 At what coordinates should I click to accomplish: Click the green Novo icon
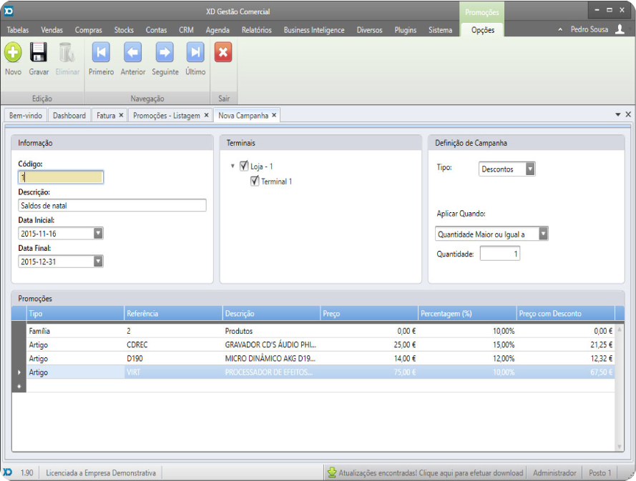tap(13, 52)
